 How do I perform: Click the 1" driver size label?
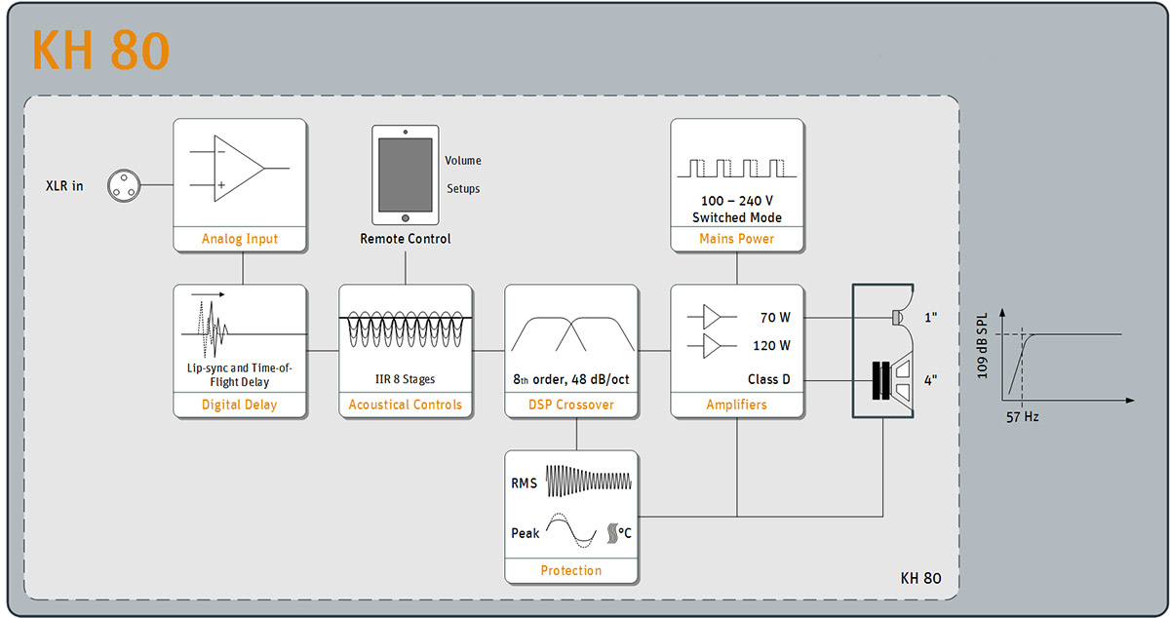tap(930, 318)
